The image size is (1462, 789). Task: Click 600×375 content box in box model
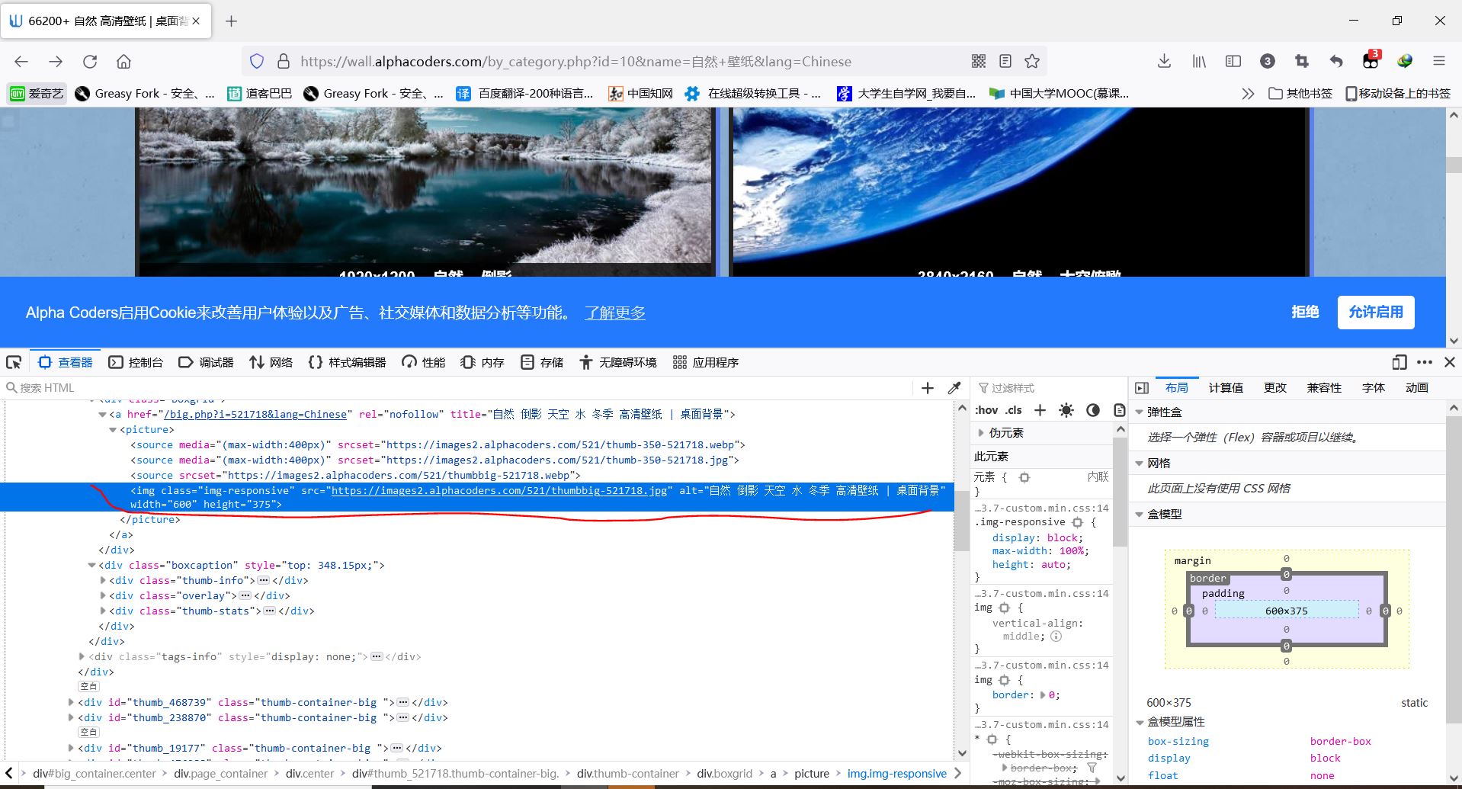(x=1287, y=611)
